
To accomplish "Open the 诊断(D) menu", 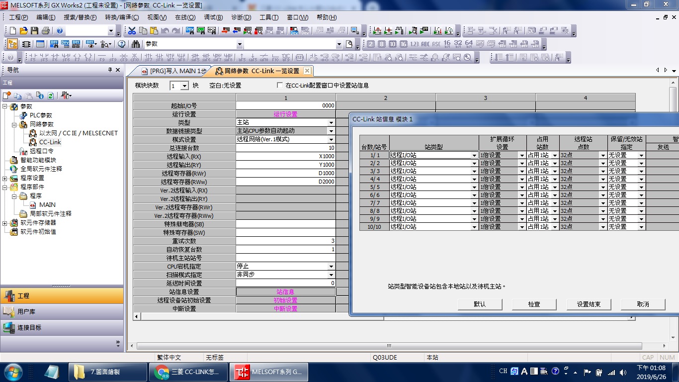I will pos(241,17).
